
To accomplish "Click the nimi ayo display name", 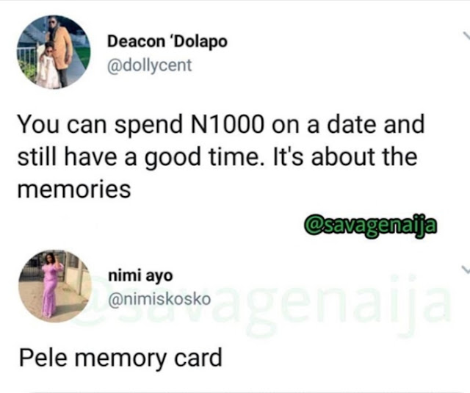I will click(140, 275).
